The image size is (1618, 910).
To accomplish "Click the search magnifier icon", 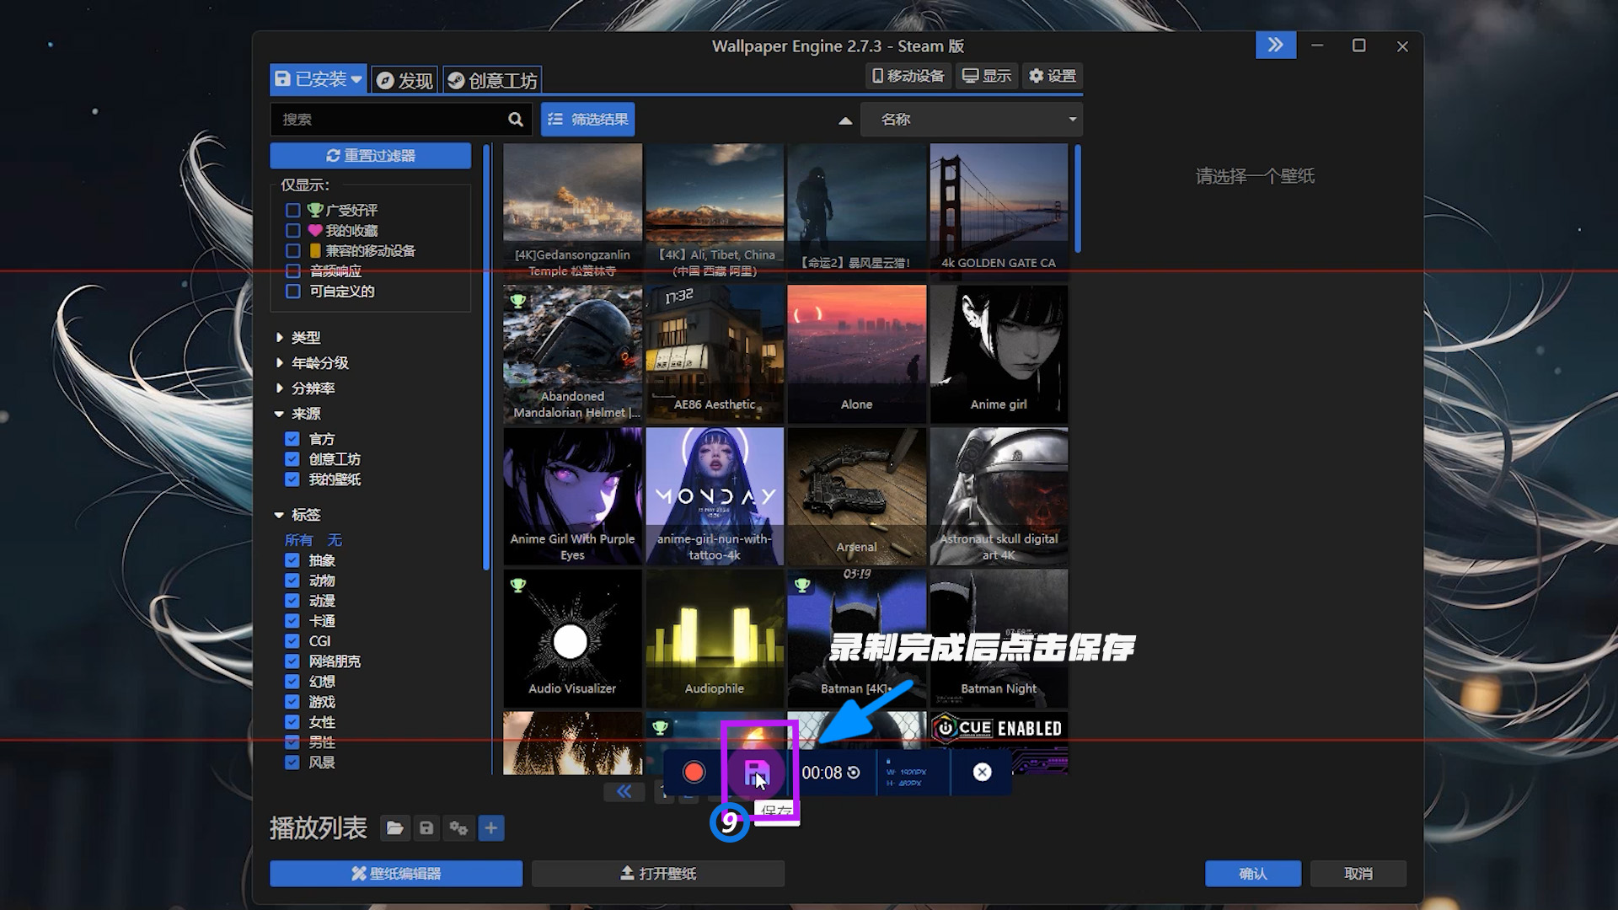I will point(516,120).
